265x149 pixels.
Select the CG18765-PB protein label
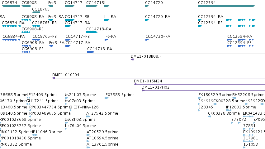click(x=45, y=37)
